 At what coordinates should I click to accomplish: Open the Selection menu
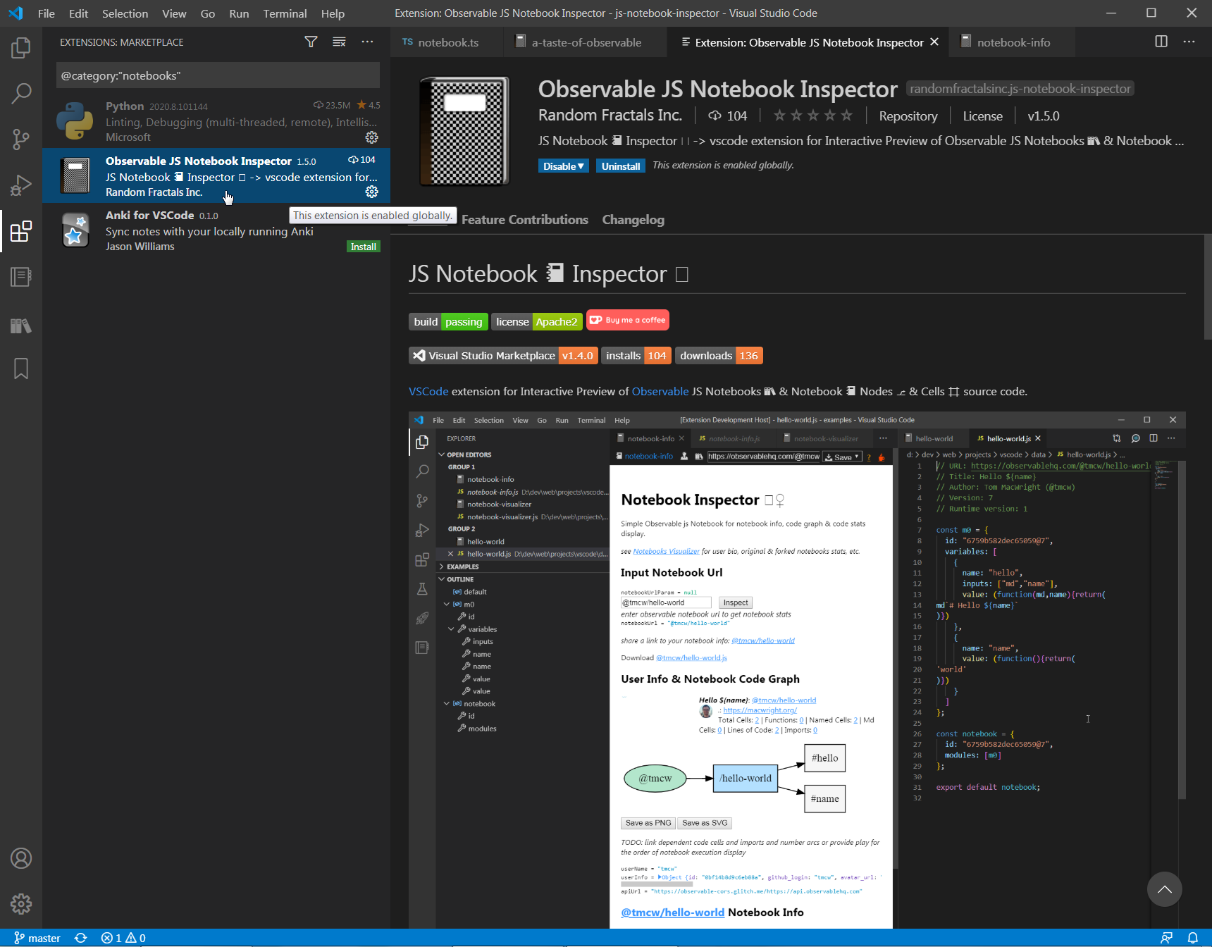tap(125, 13)
